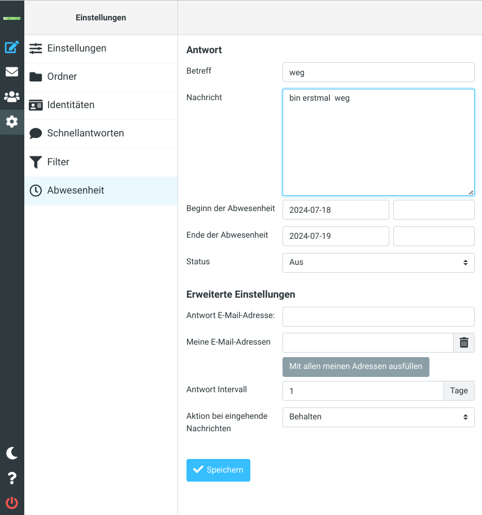Click the Speichern button
482x515 pixels.
coord(218,470)
